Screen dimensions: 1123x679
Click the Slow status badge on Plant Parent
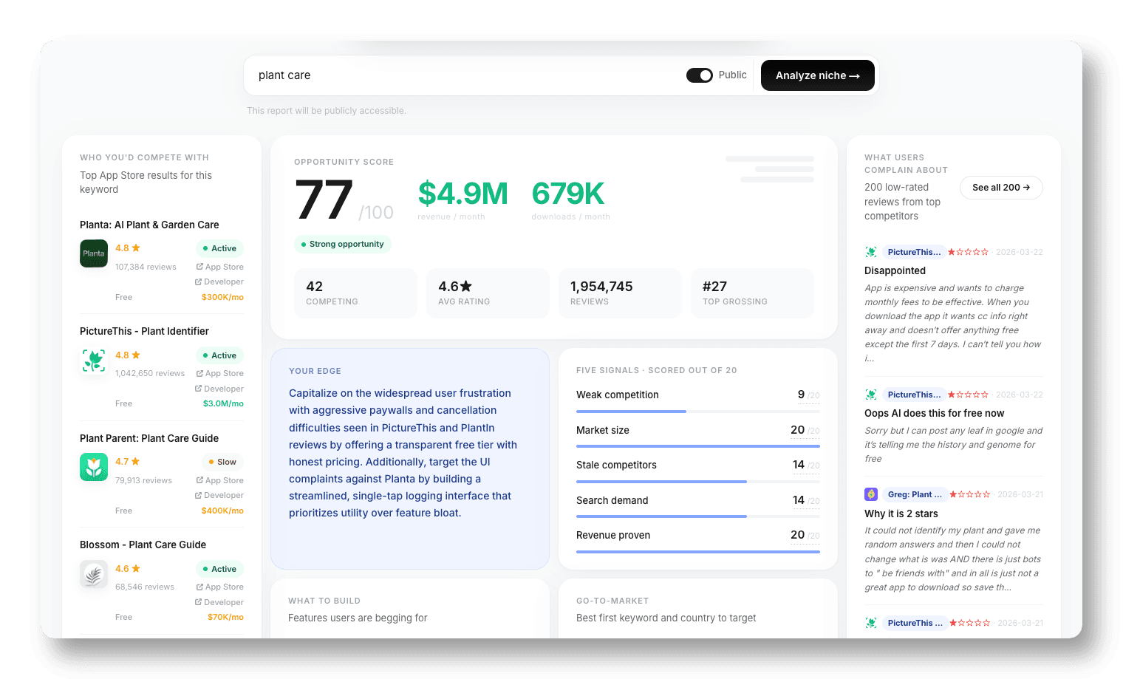[222, 461]
